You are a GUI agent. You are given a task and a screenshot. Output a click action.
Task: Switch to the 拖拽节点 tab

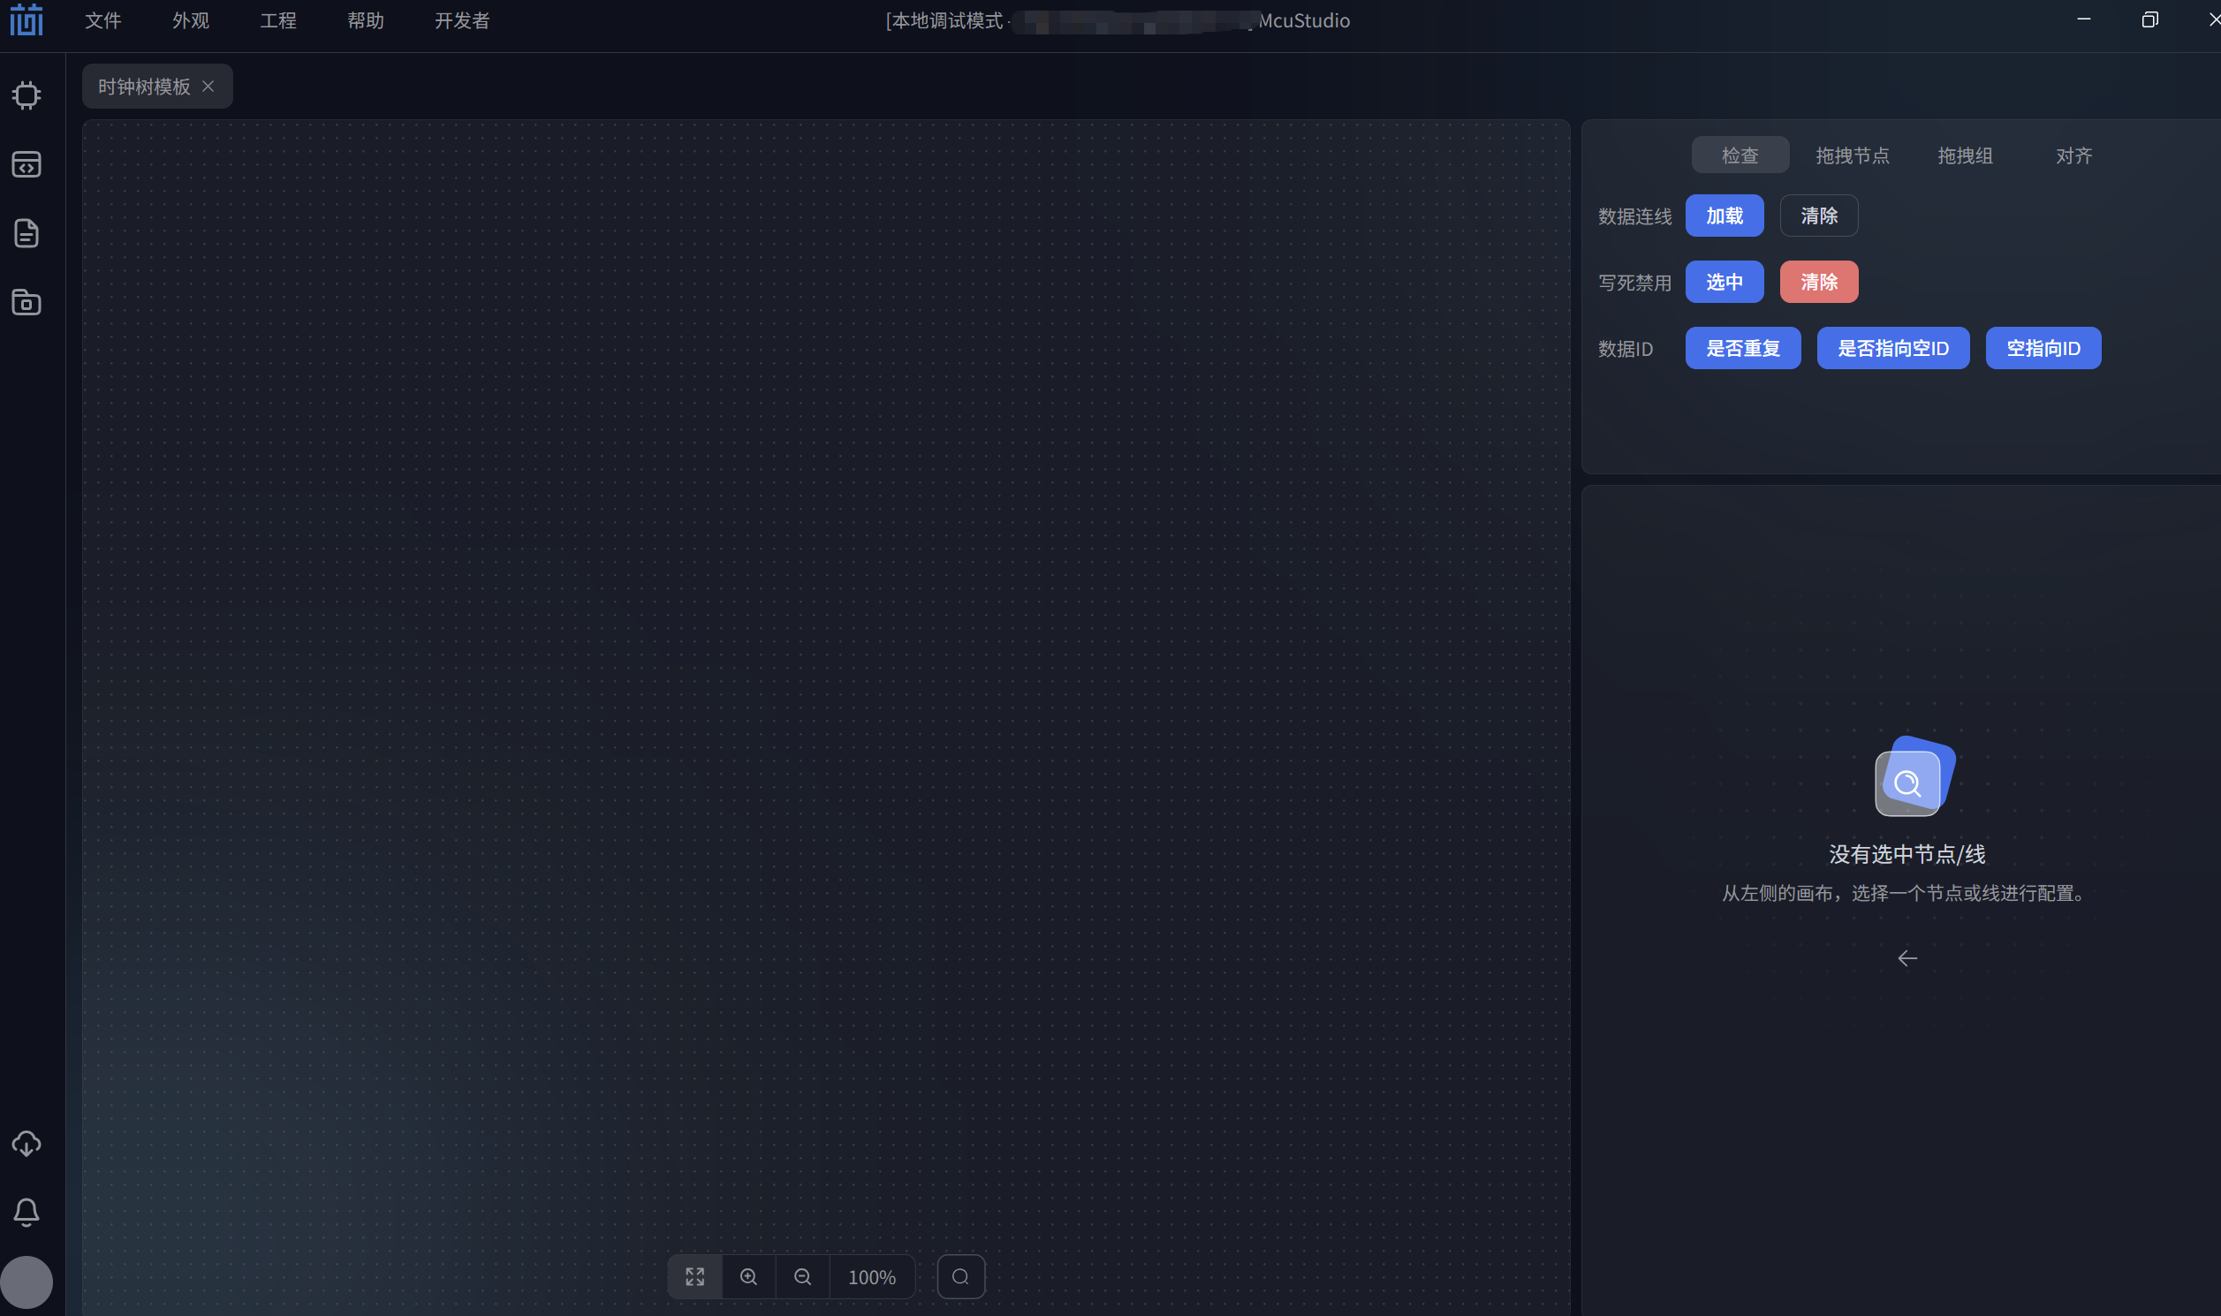pyautogui.click(x=1852, y=155)
